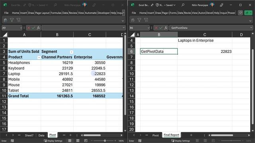Open Comments pane in right window

coord(240,13)
